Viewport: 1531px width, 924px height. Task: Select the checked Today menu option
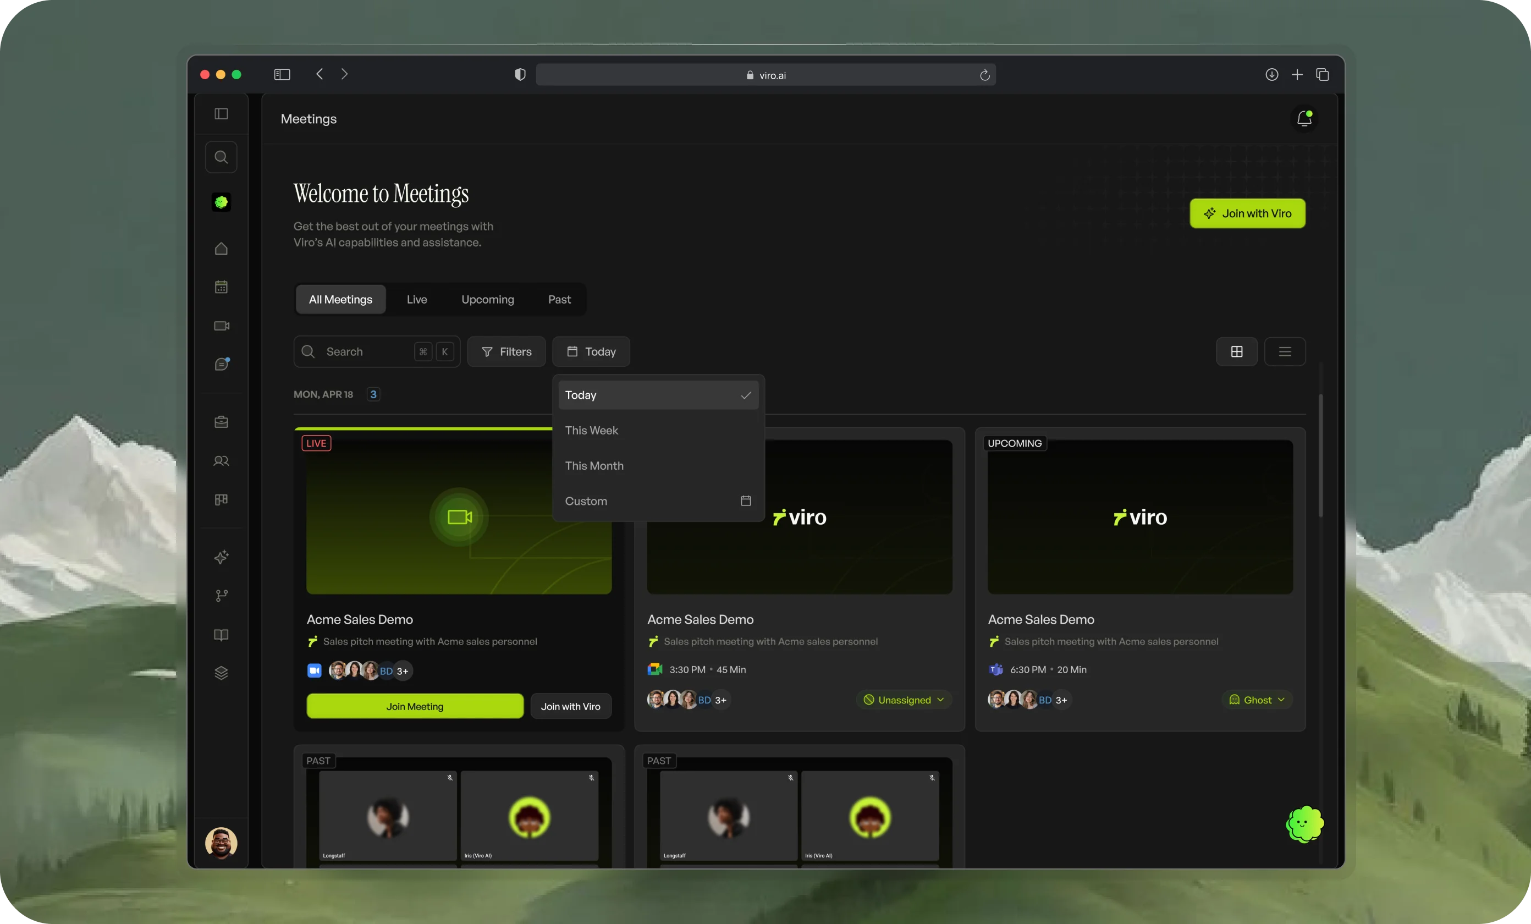(659, 395)
